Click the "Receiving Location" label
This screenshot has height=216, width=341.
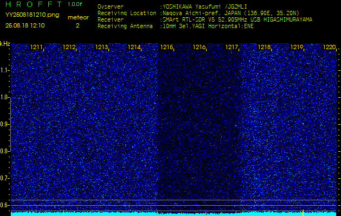pyautogui.click(x=127, y=13)
